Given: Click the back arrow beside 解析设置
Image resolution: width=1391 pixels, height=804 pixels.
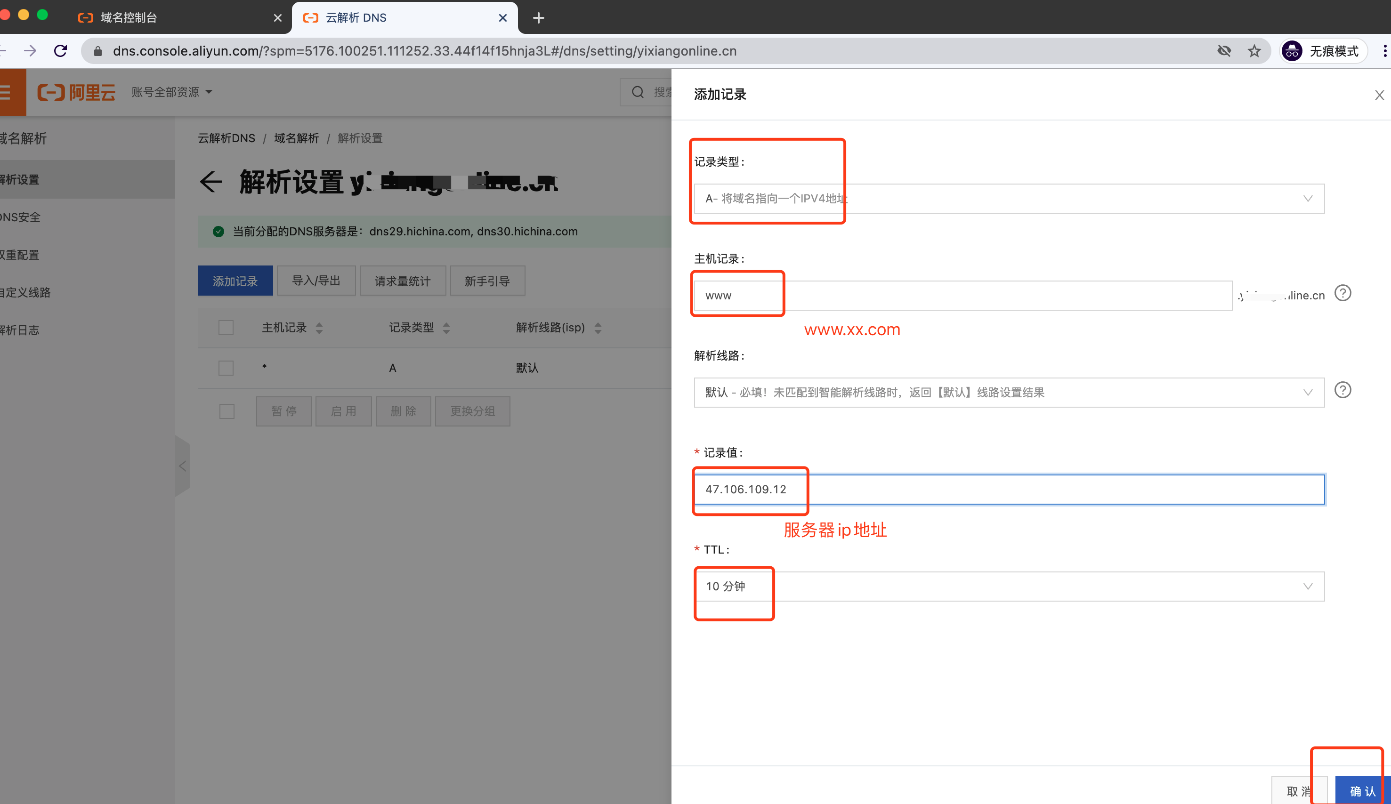Looking at the screenshot, I should [x=210, y=182].
